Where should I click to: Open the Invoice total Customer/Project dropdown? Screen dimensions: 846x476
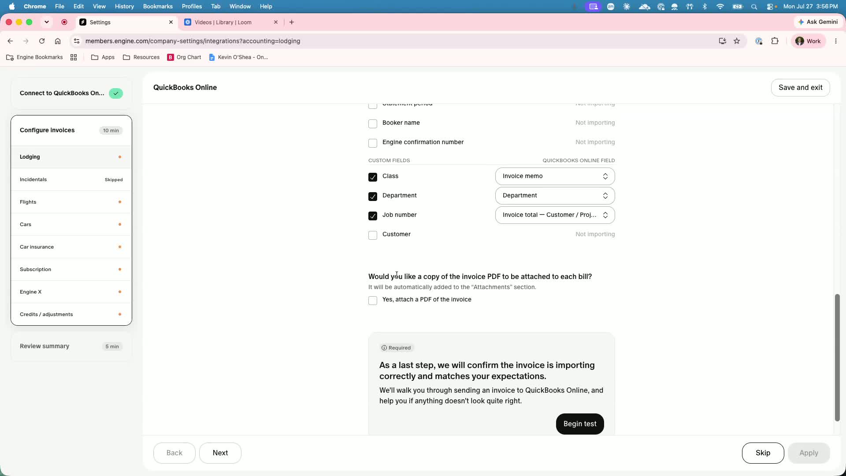coord(555,215)
